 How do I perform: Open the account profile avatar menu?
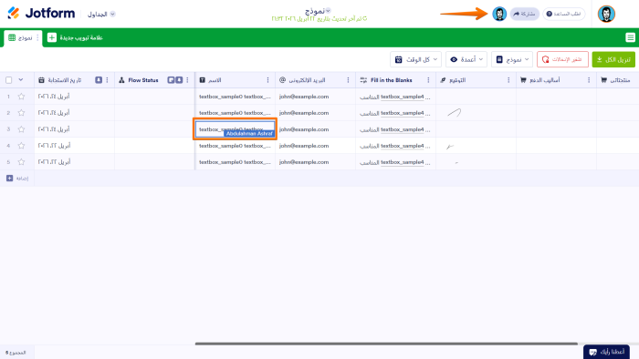(x=606, y=14)
